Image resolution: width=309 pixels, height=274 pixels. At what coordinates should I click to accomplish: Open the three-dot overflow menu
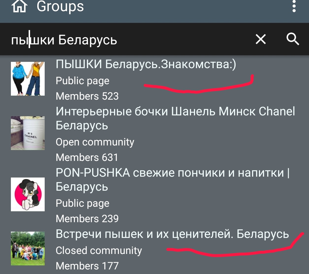[294, 6]
